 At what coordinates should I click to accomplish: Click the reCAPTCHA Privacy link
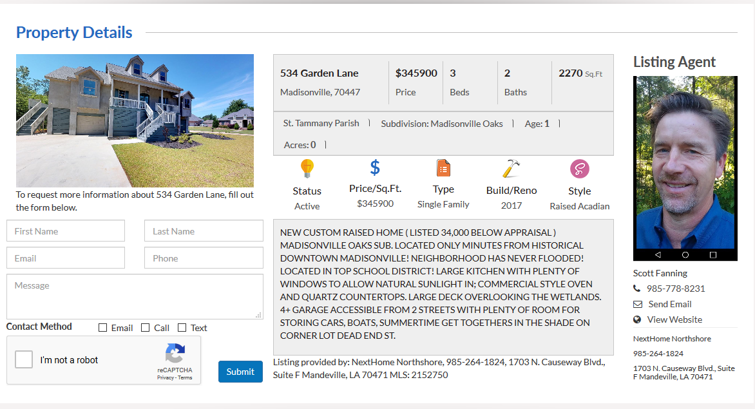(x=164, y=377)
